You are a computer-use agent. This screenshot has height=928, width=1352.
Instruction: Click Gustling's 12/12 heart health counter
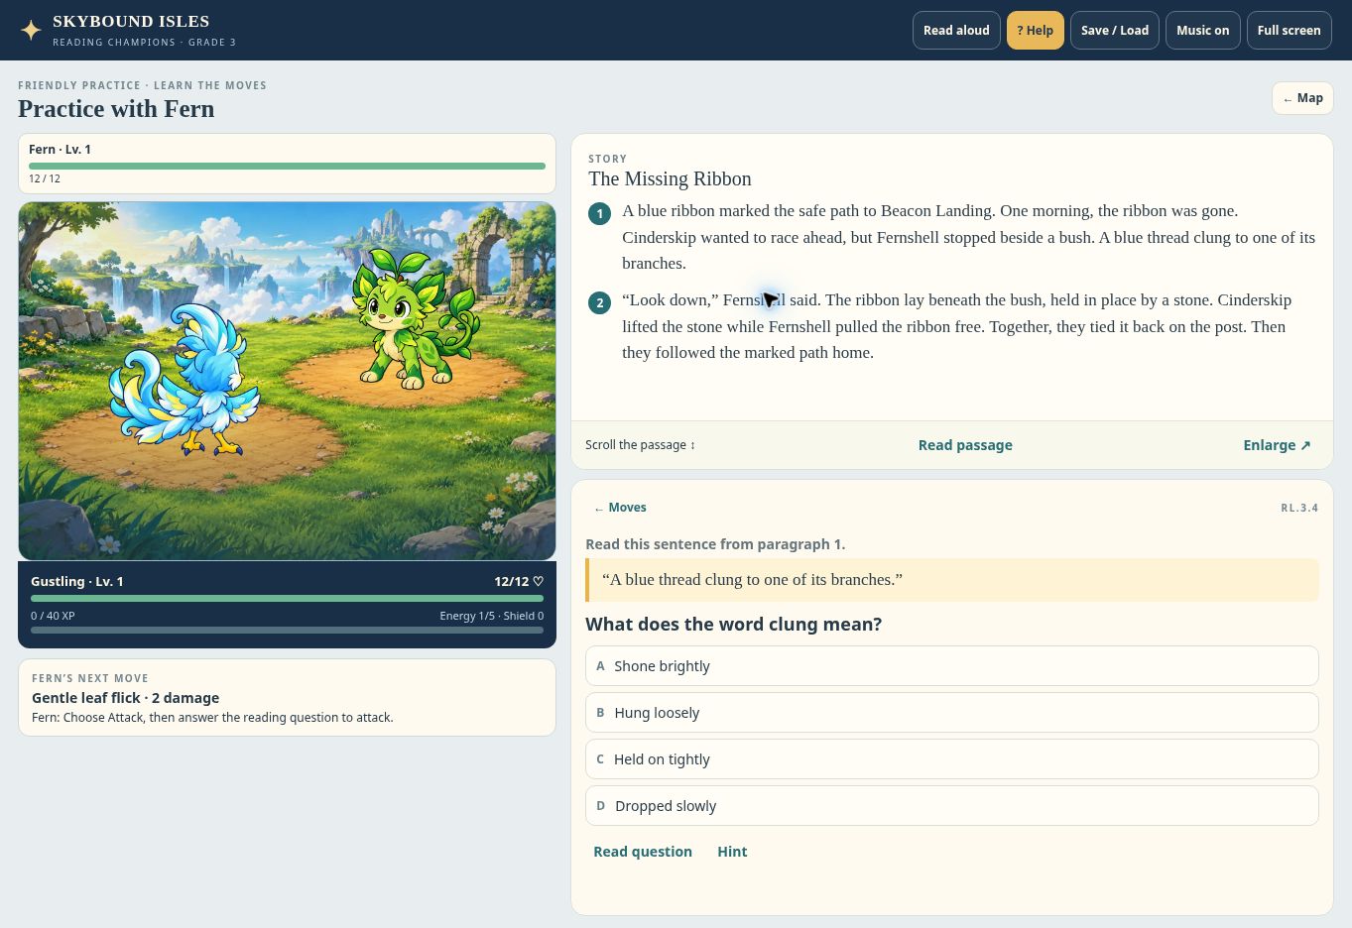point(519,582)
